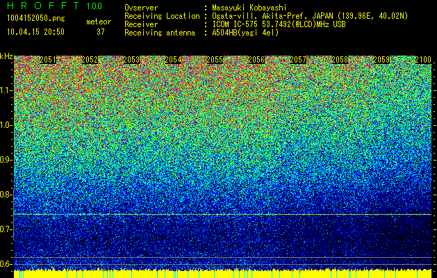Click the 2055 time marker

click(215, 60)
